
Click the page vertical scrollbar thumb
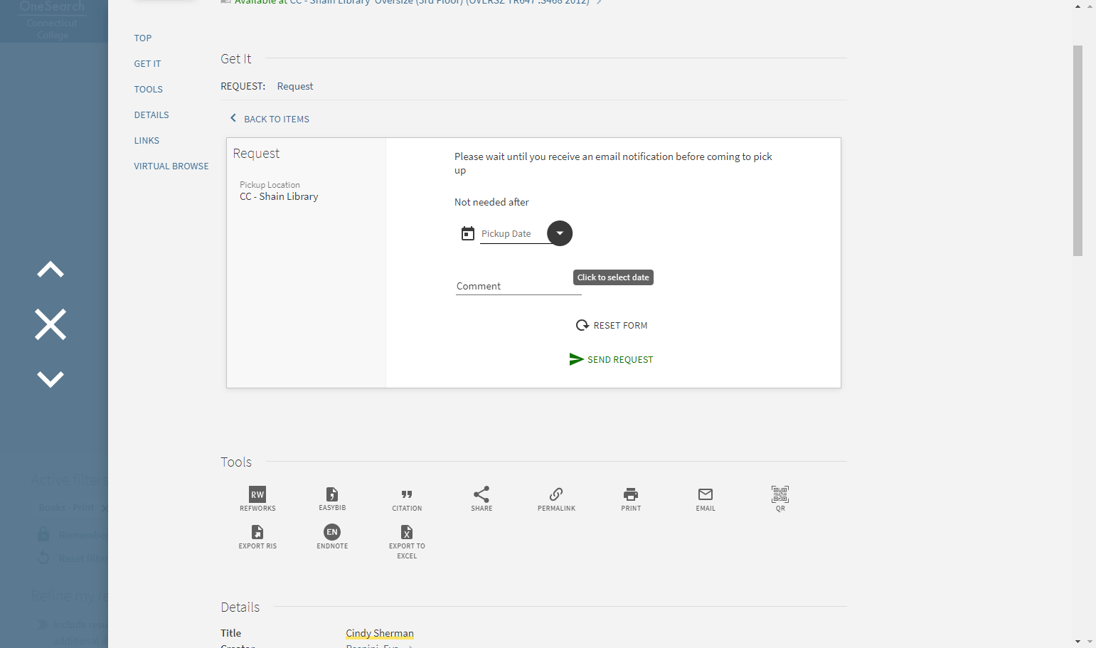1078,151
